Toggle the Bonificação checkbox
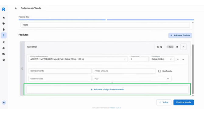The height and width of the screenshot is (114, 204). pos(160,71)
